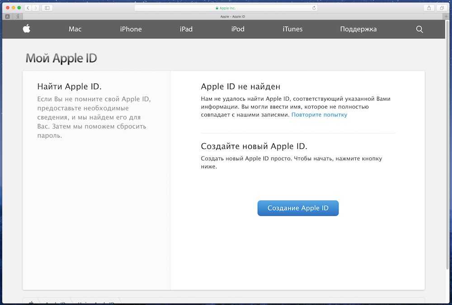This screenshot has width=452, height=305.
Task: Open the Поддержка (Support) section
Action: (x=358, y=29)
